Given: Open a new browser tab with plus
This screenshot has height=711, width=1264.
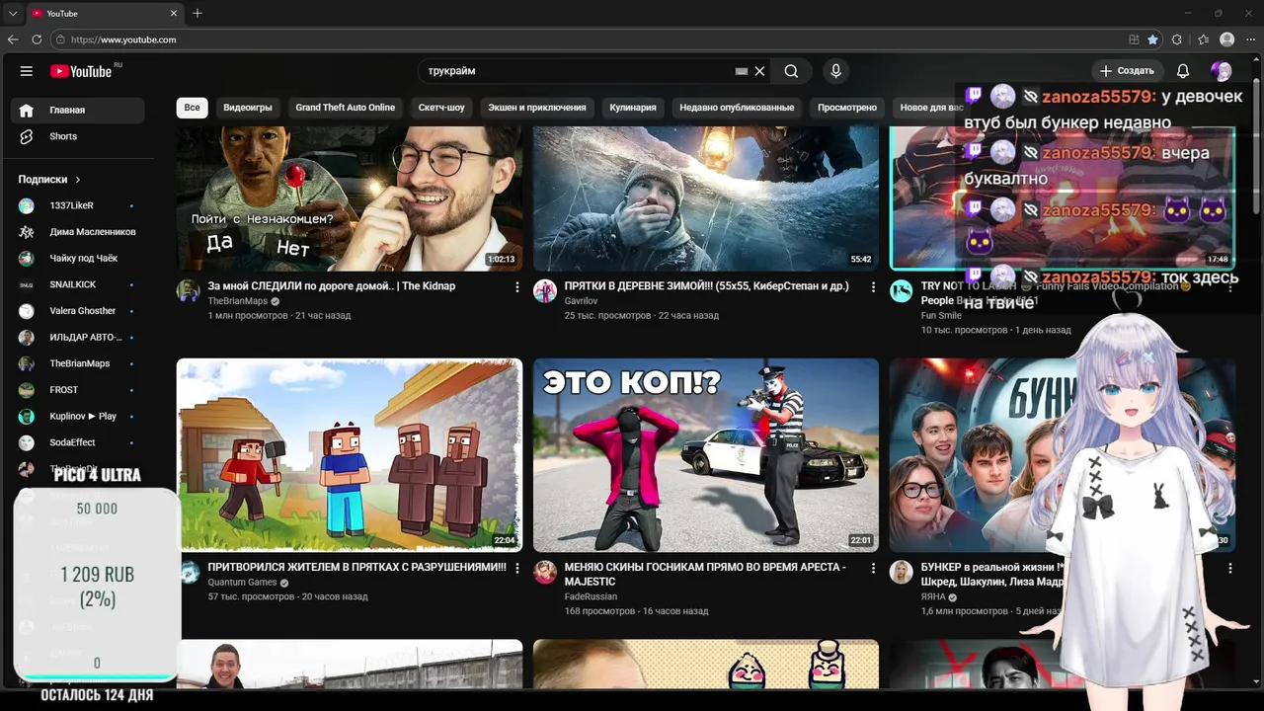Looking at the screenshot, I should click(197, 13).
